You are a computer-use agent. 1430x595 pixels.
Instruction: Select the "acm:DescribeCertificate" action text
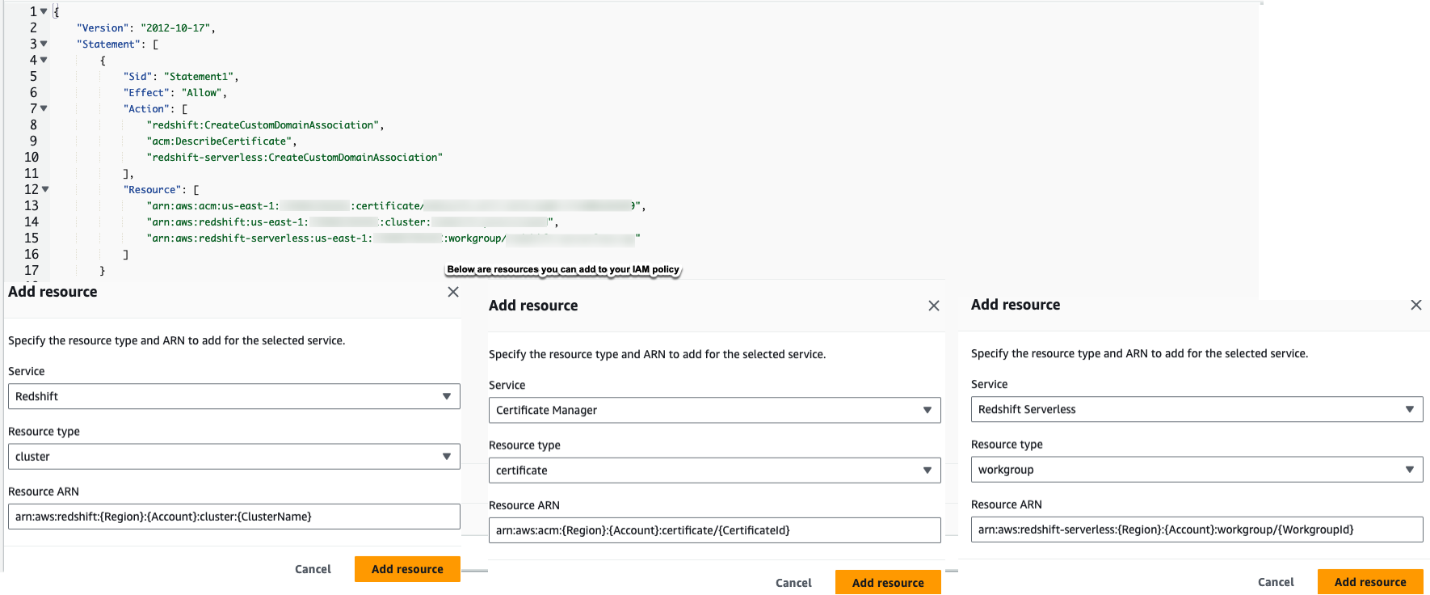(220, 141)
